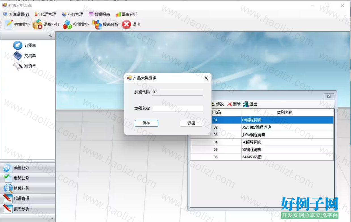Click the red 退出 toolbar icon
This screenshot has height=222, width=351.
click(x=126, y=25)
